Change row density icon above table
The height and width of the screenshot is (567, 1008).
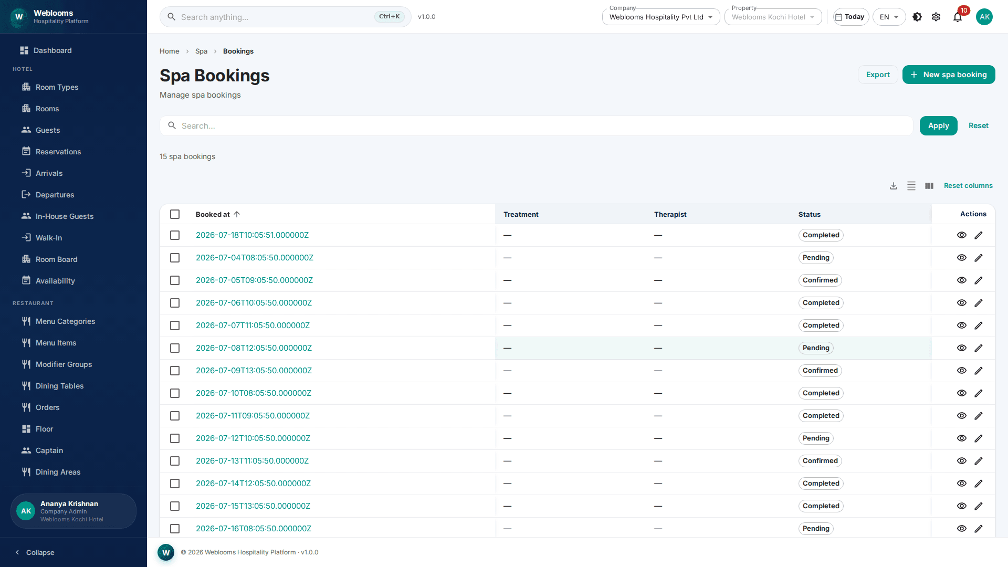pyautogui.click(x=911, y=186)
